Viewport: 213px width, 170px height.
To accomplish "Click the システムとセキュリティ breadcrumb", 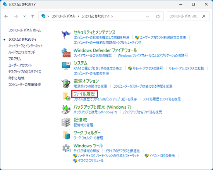I will pos(95,16).
